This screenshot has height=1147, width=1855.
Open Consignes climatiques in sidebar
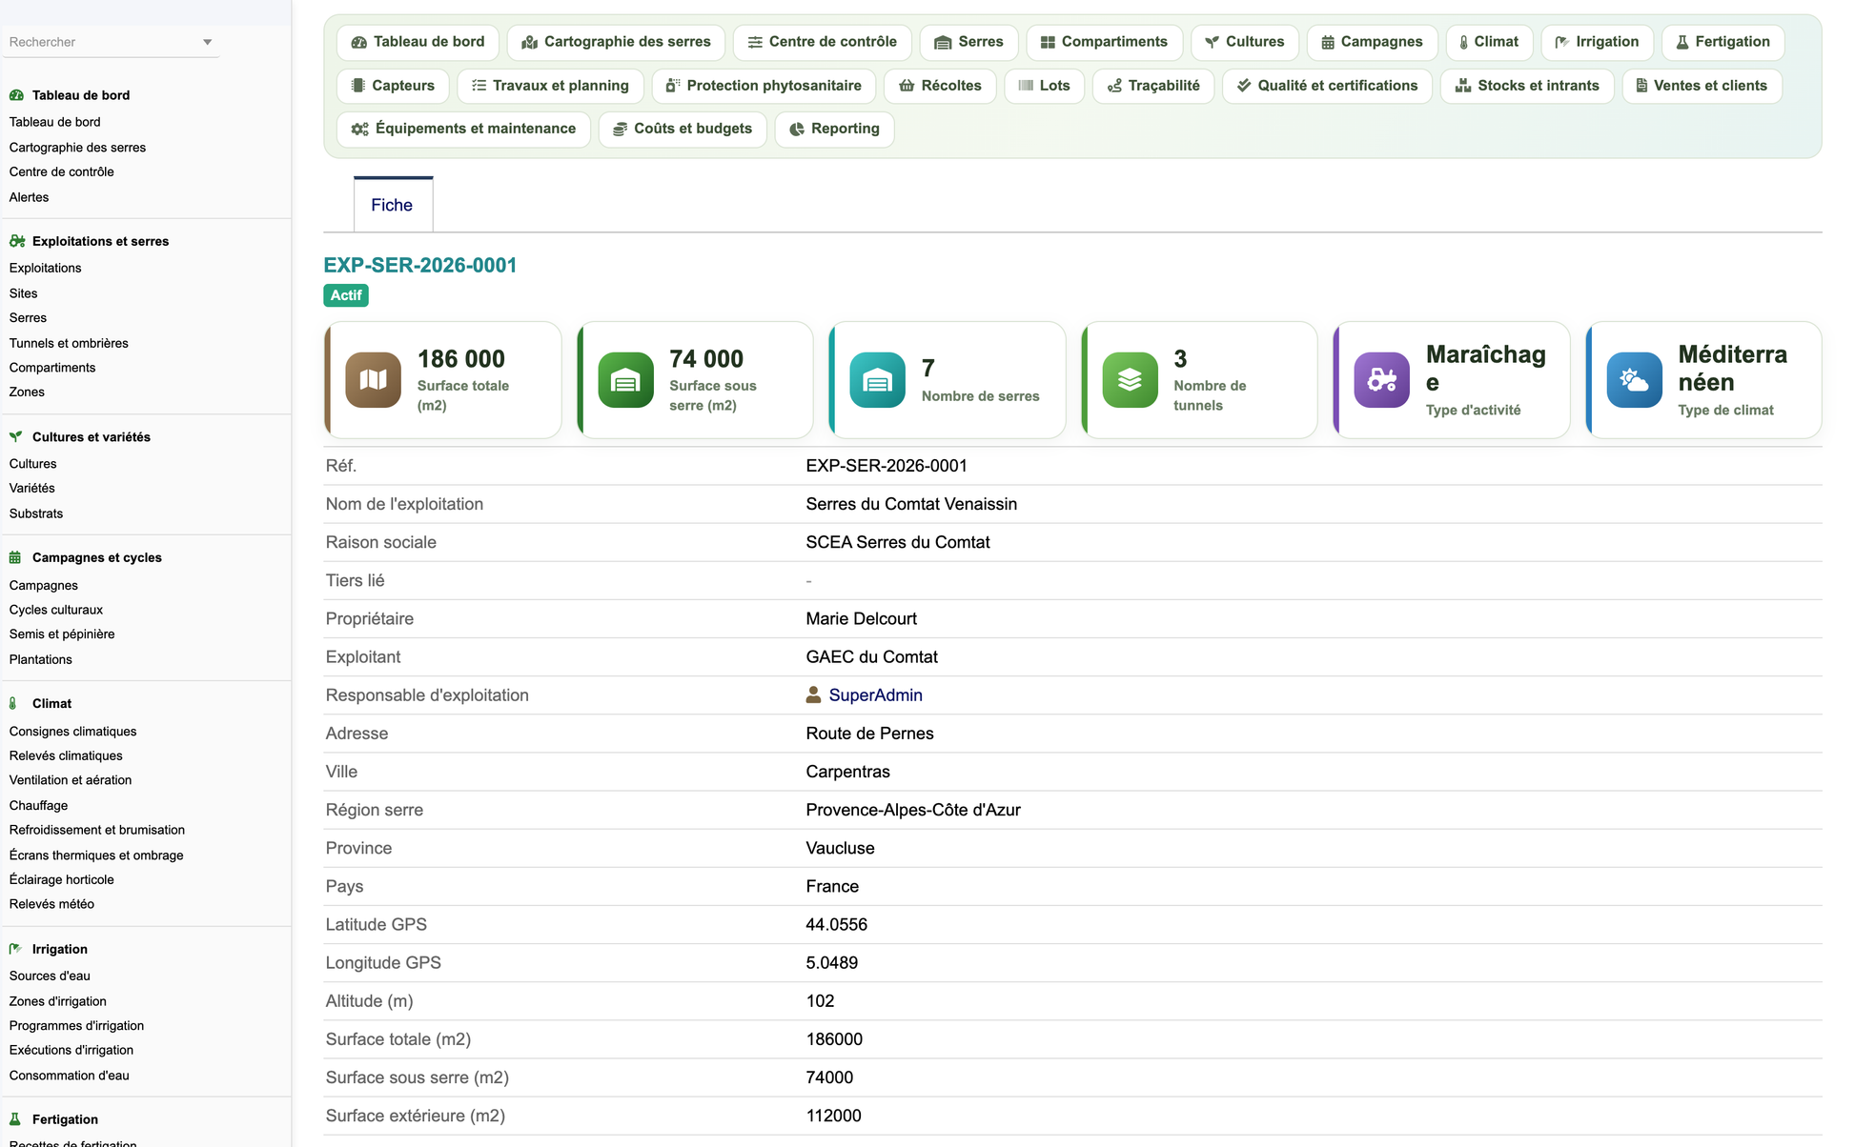72,732
